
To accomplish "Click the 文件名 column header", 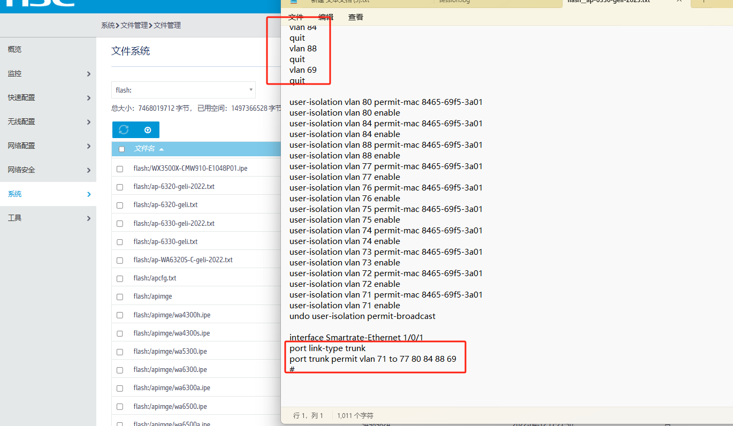I will [x=144, y=149].
